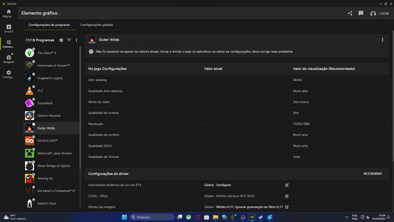394x222 pixels.
Task: Click Global - NVIDIA GeForce RTX 3070 value
Action: pyautogui.click(x=229, y=196)
